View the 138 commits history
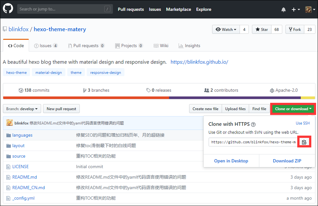Screen dimensions: 318x206 (x=34, y=90)
